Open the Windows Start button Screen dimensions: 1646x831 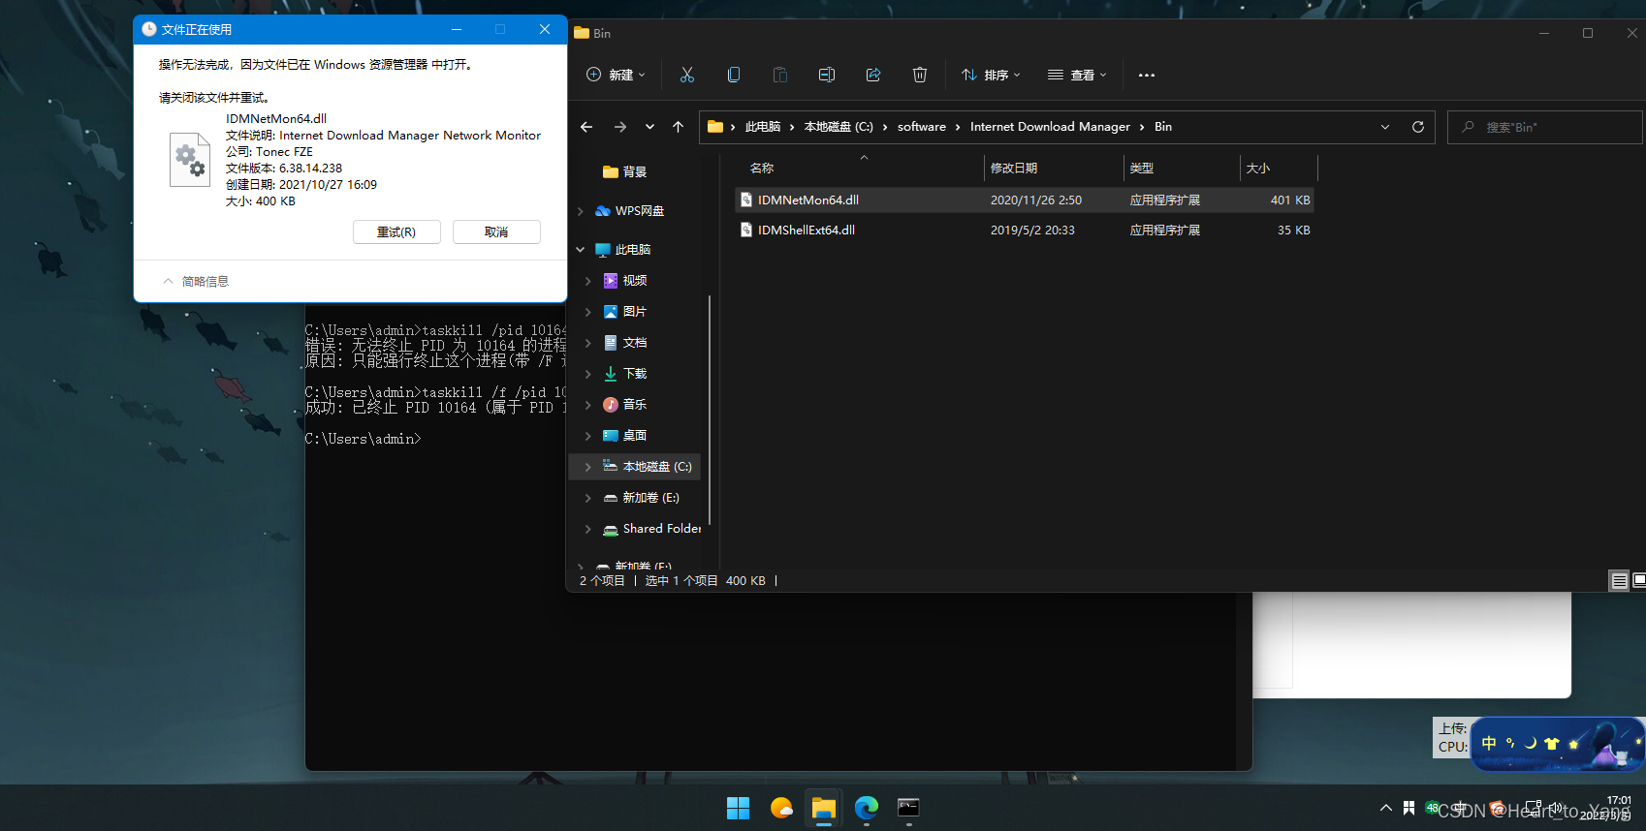739,808
